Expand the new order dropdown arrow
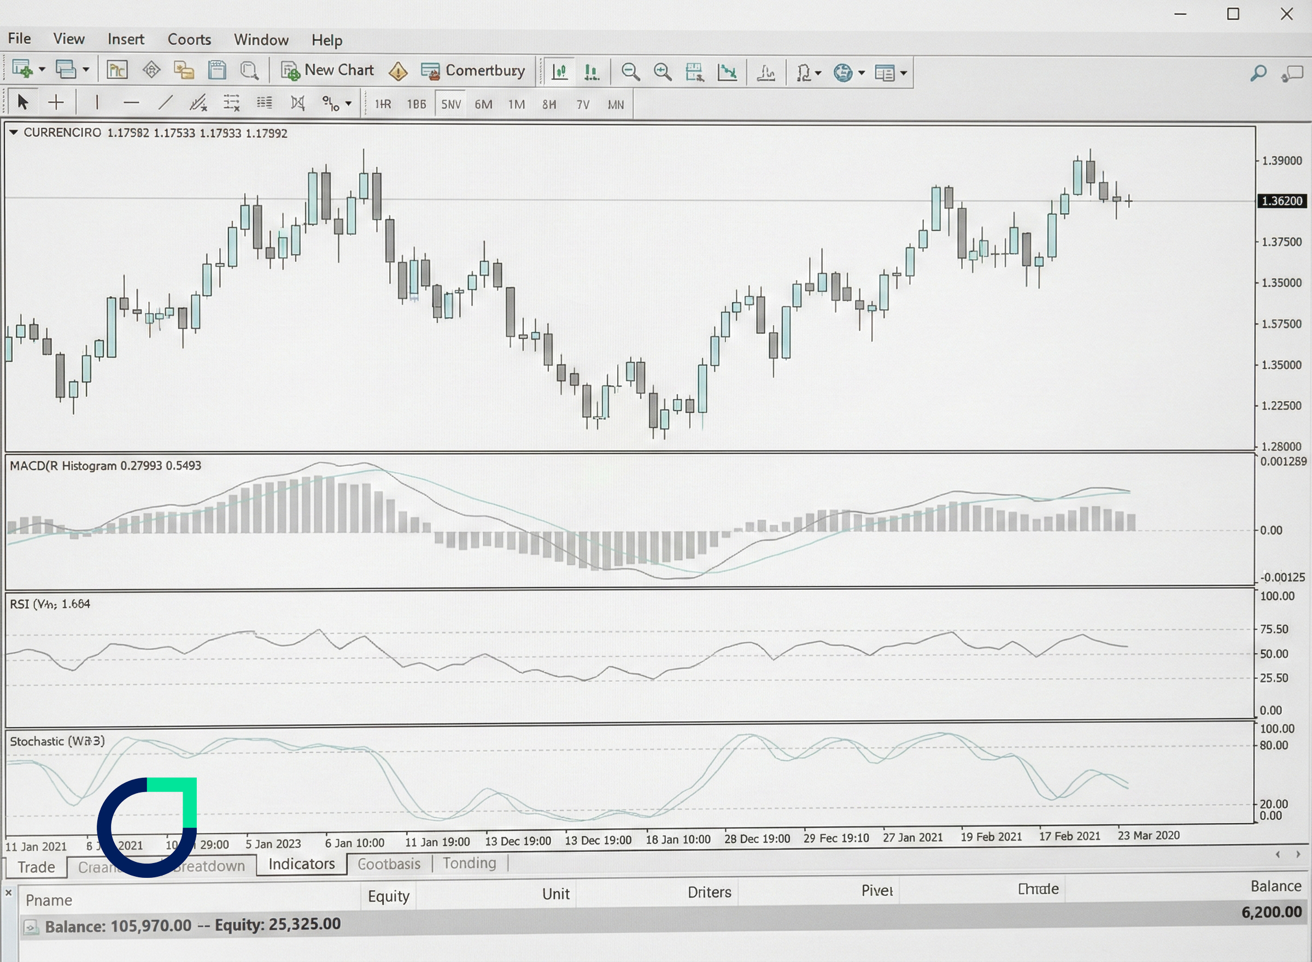This screenshot has height=962, width=1312. (42, 70)
